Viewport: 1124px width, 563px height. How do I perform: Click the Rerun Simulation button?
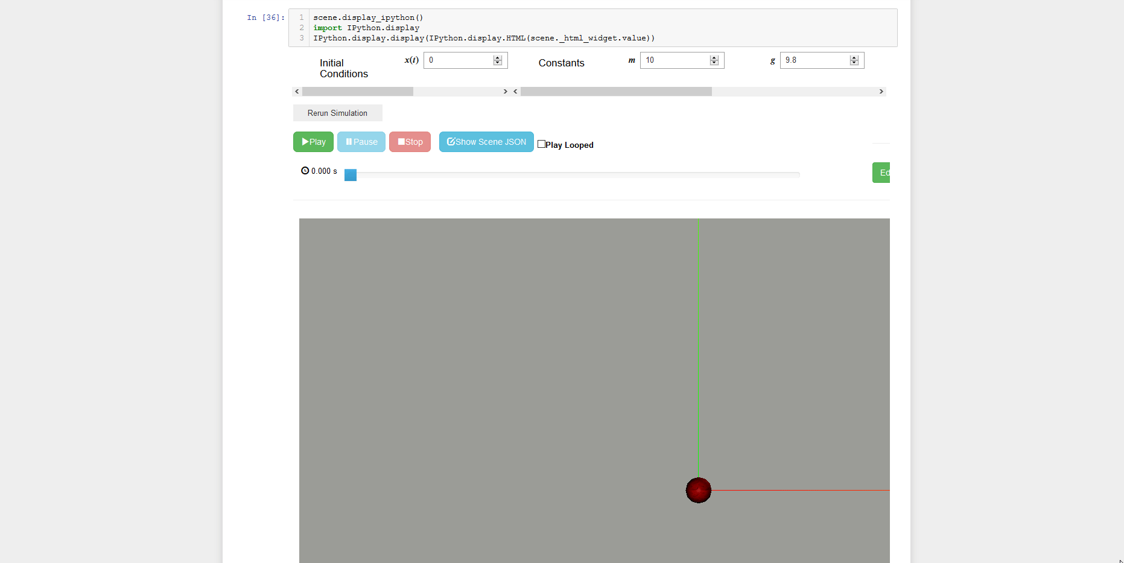[337, 113]
